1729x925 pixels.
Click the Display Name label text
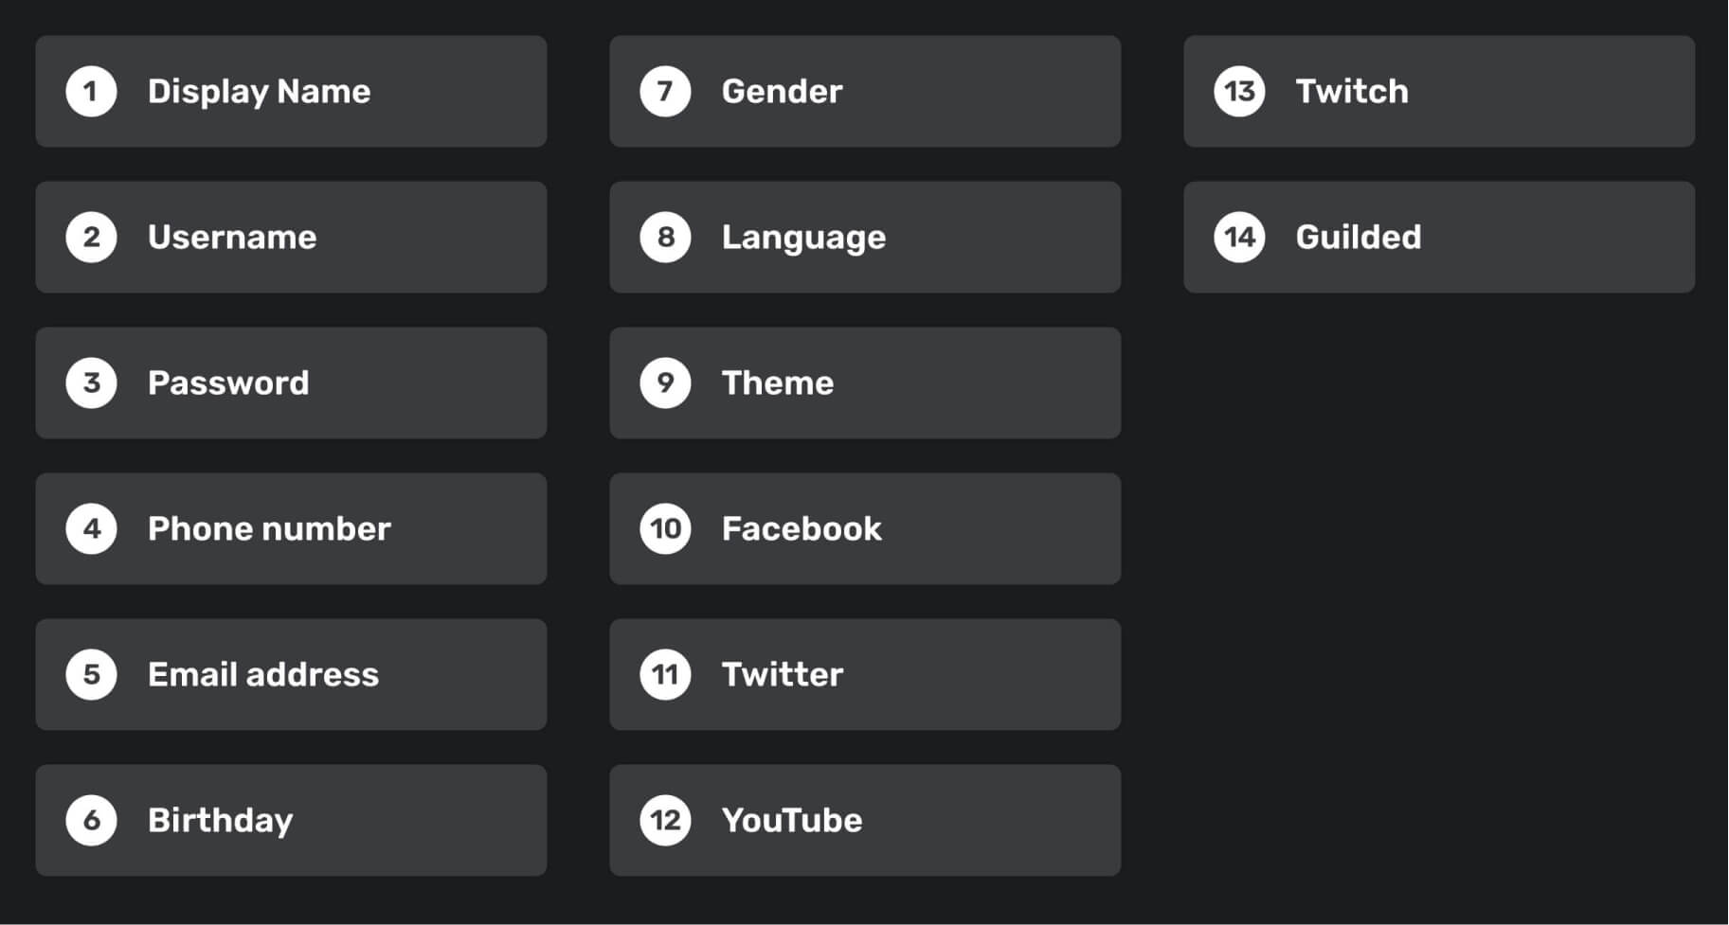pos(259,92)
